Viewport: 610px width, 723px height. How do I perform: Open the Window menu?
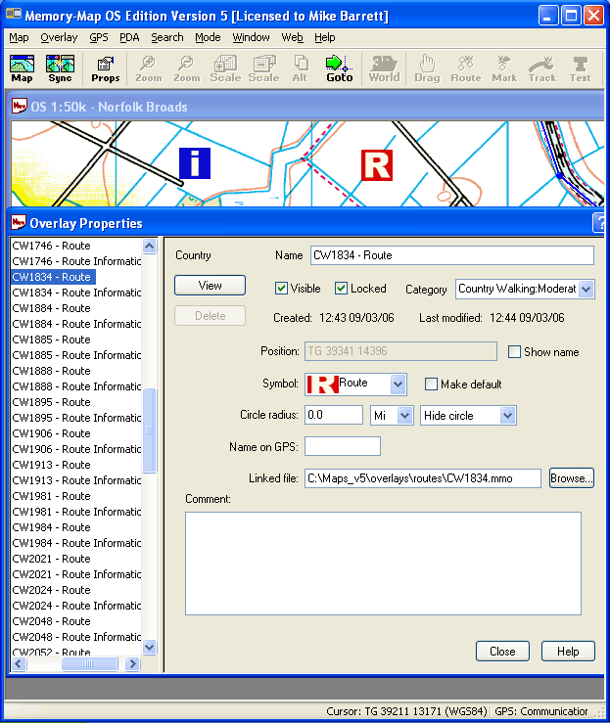click(x=251, y=37)
